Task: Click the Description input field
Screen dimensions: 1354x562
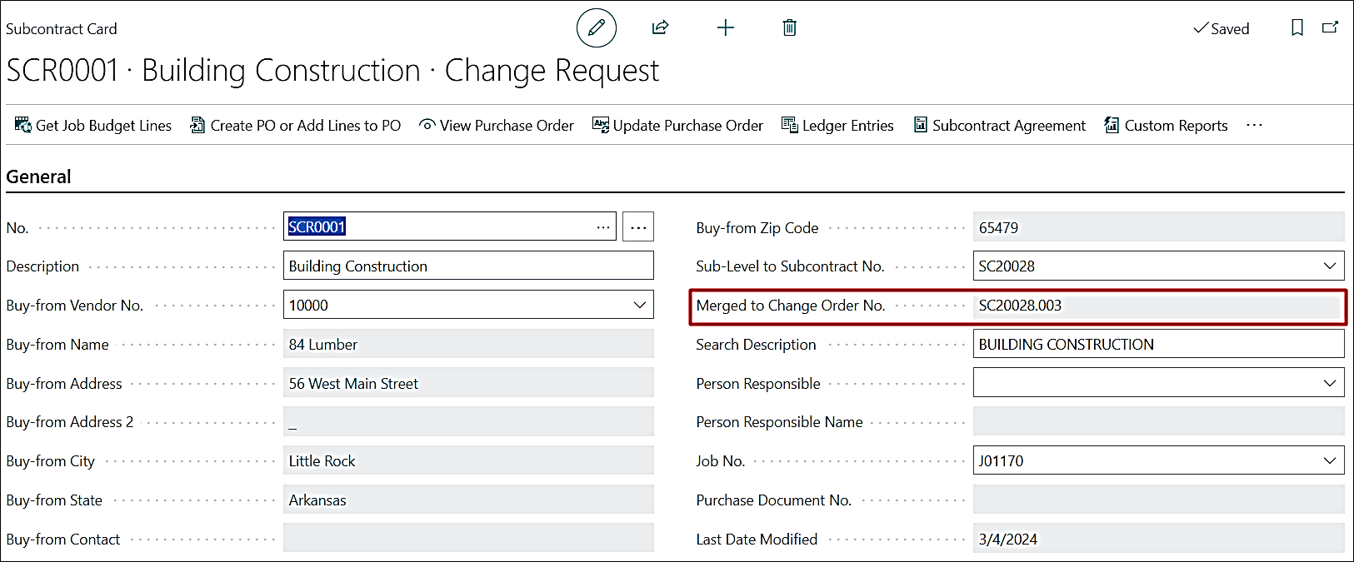Action: (467, 266)
